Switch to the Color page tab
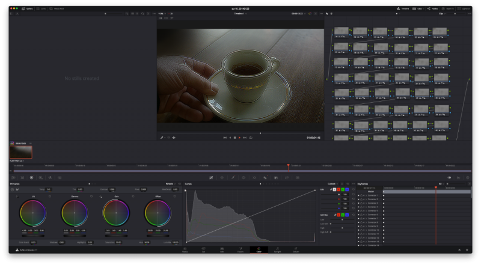 click(259, 249)
